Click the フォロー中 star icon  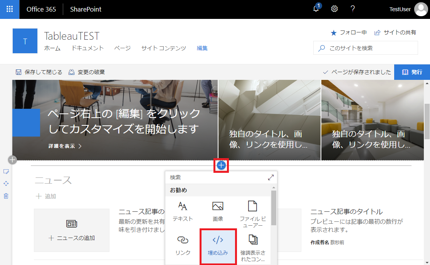tap(333, 33)
